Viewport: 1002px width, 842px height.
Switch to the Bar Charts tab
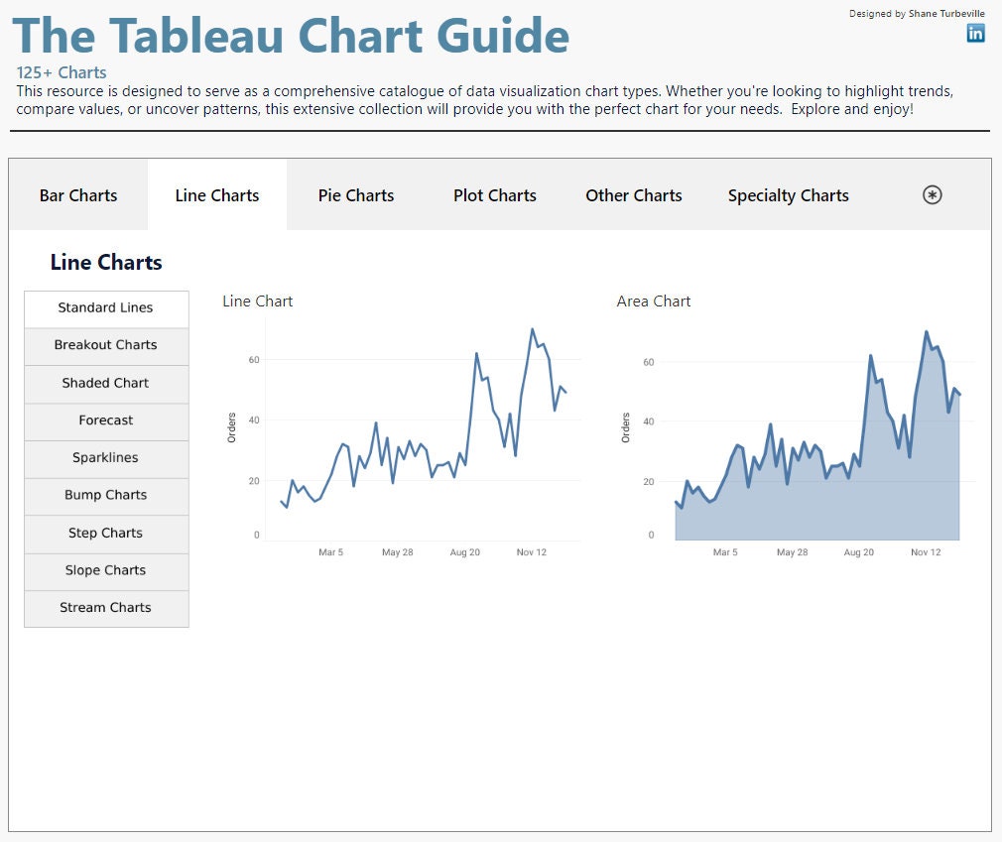point(77,195)
